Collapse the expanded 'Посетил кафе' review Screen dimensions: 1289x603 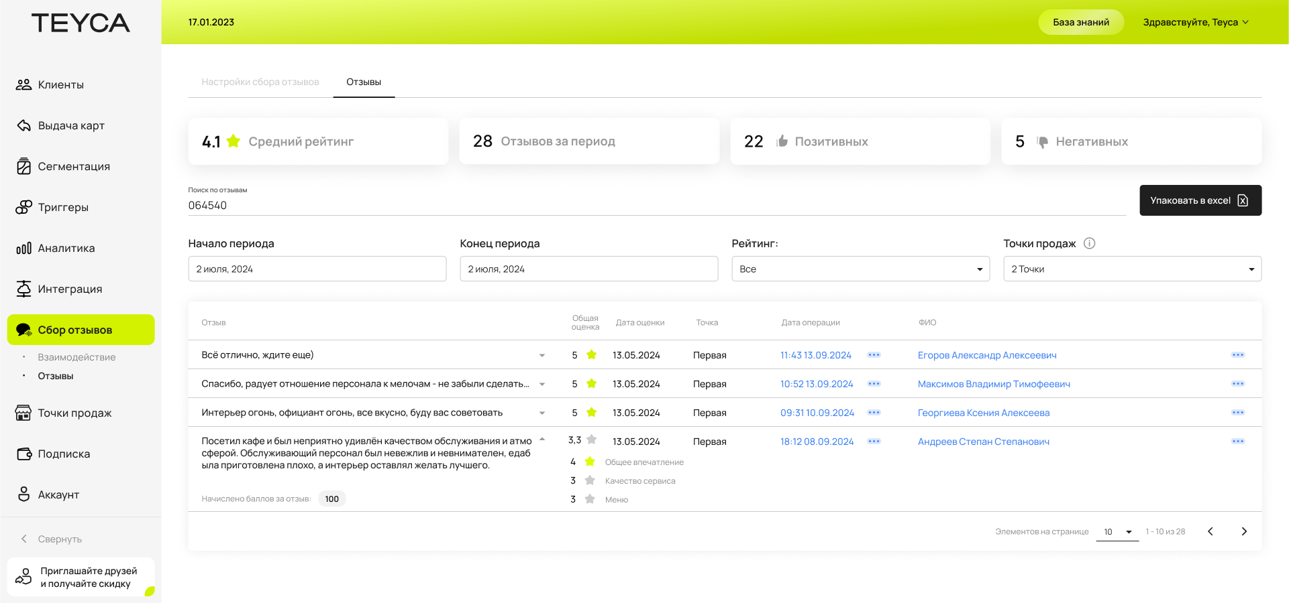(x=542, y=440)
